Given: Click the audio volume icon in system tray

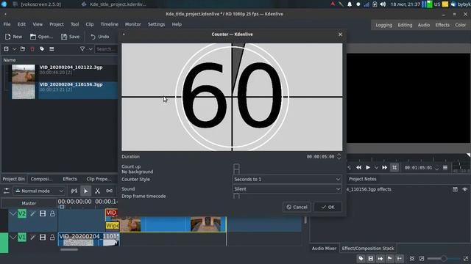Looking at the screenshot, I should pyautogui.click(x=383, y=4).
